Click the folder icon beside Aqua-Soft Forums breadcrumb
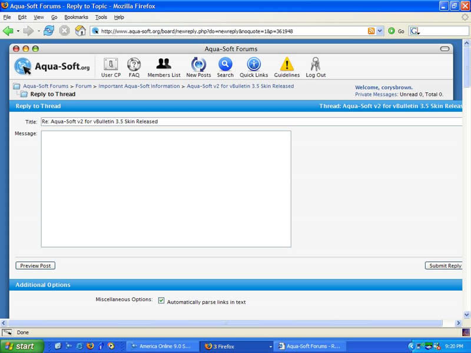Viewport: 471px width, 353px height. coord(16,86)
